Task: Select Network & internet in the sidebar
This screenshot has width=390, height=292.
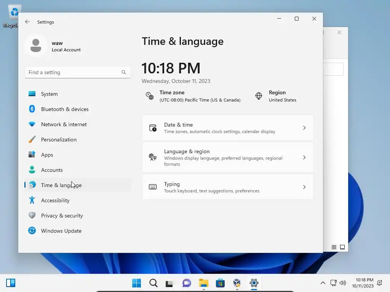Action: (78, 124)
